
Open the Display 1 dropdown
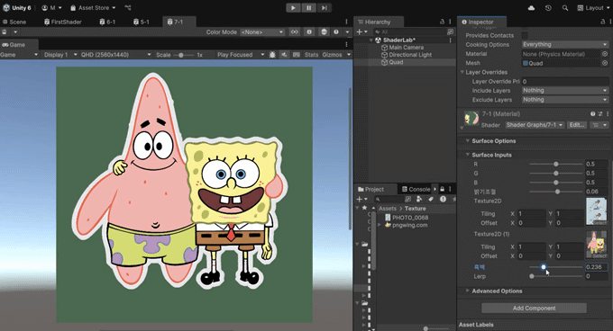point(59,55)
